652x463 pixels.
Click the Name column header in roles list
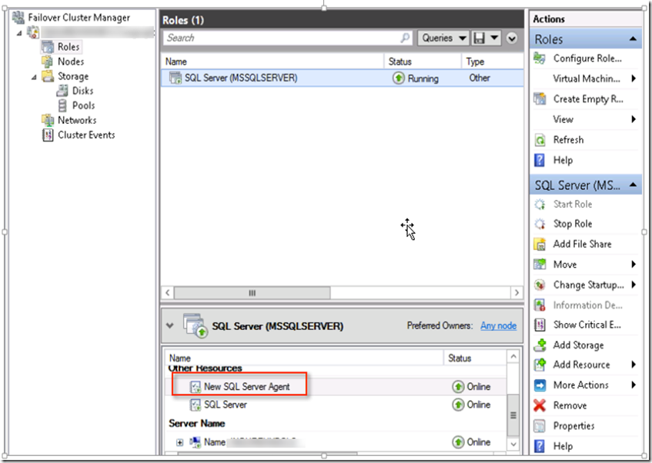click(x=273, y=62)
